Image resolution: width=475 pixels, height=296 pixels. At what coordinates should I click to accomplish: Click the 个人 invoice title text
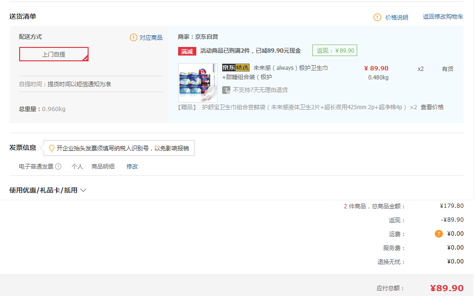pos(77,166)
